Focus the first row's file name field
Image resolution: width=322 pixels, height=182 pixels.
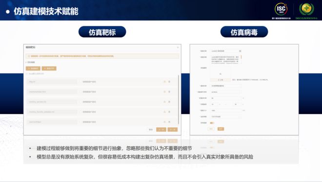pos(52,82)
